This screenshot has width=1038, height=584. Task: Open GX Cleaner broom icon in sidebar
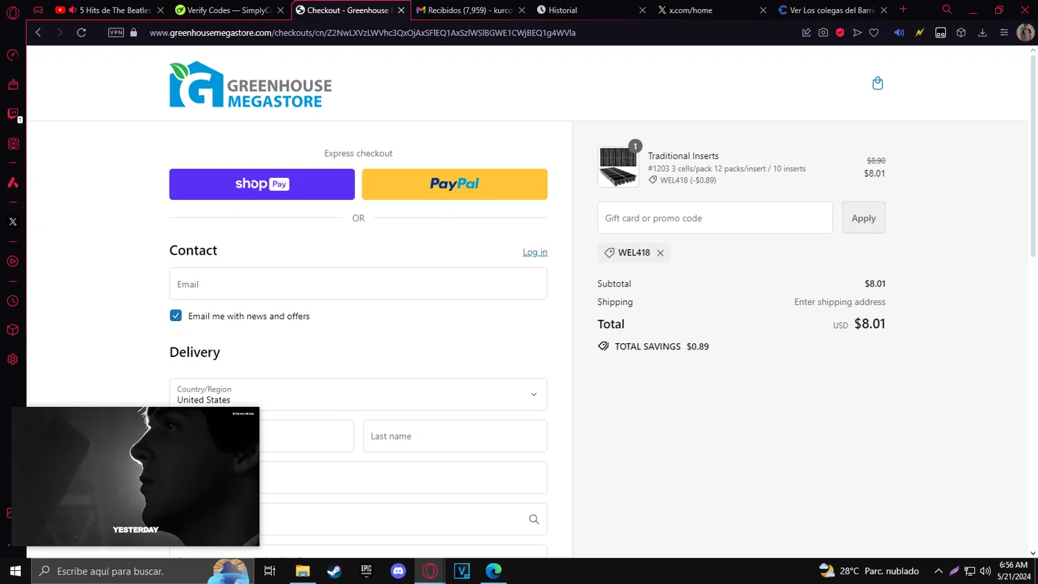[x=12, y=85]
